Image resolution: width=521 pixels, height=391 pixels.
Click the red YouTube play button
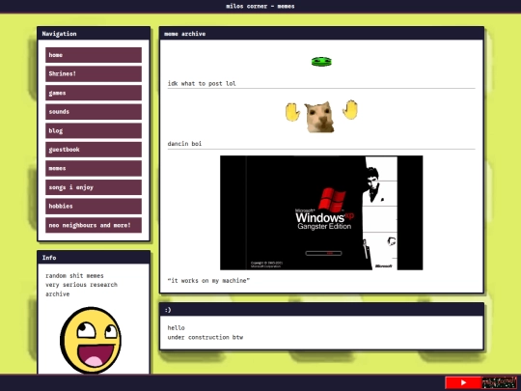click(463, 382)
